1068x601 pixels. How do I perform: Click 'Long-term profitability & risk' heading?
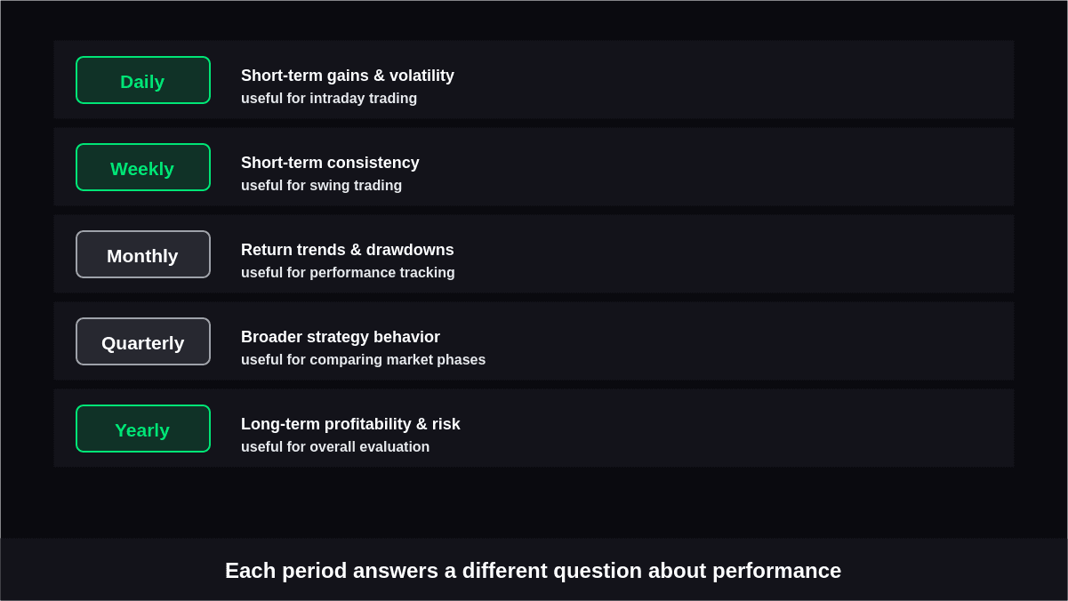(x=350, y=424)
